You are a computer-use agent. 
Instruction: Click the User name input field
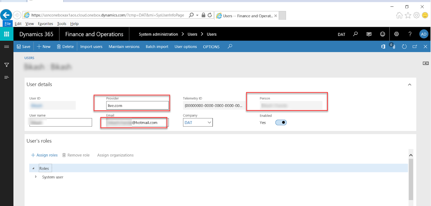[61, 122]
